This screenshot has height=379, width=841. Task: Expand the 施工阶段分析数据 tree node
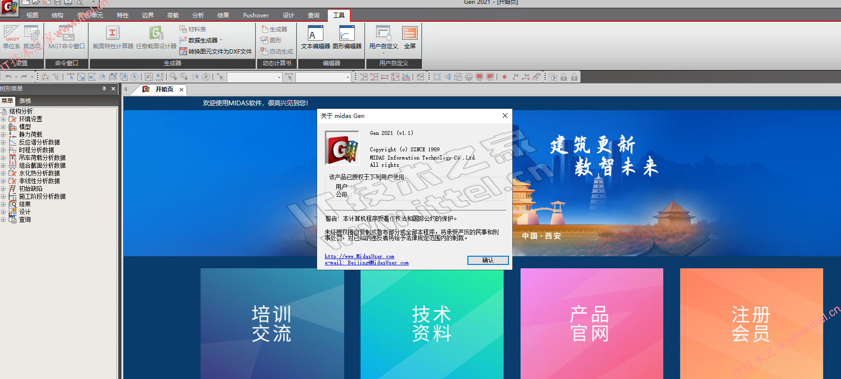click(x=3, y=196)
